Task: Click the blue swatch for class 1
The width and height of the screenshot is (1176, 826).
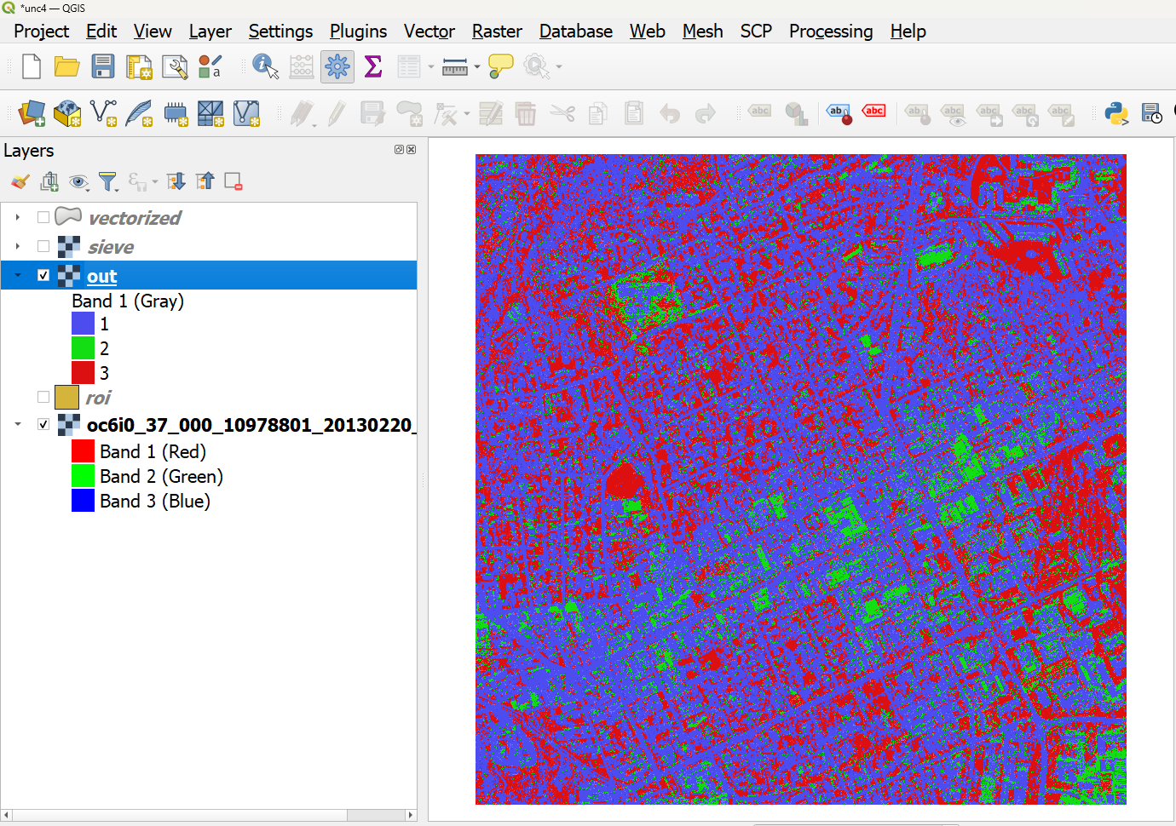Action: coord(84,324)
